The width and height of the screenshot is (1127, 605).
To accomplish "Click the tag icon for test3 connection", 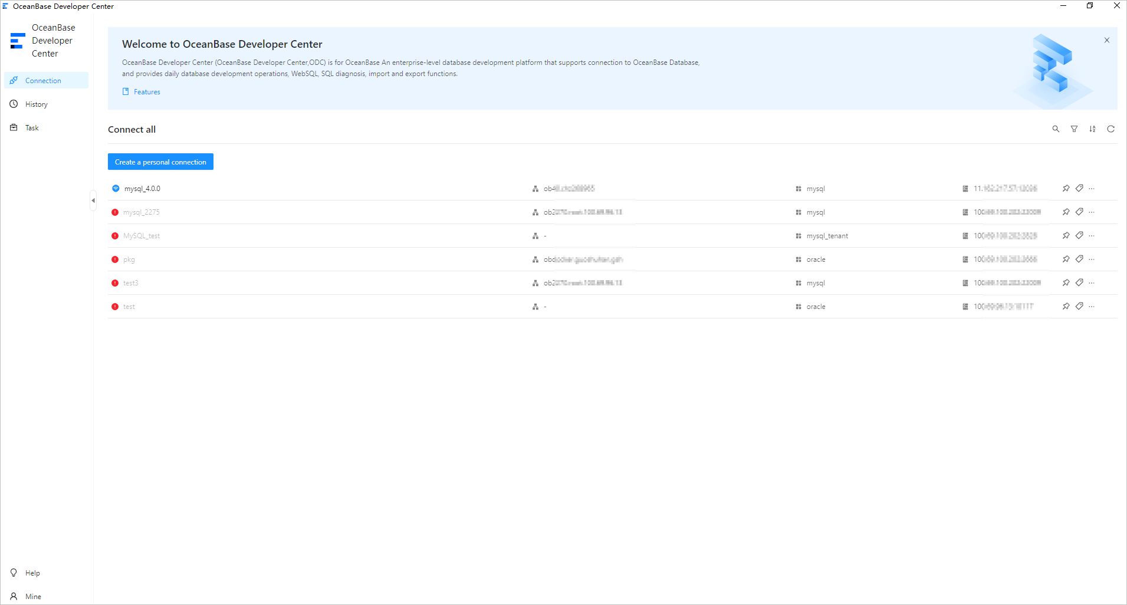I will click(1079, 283).
